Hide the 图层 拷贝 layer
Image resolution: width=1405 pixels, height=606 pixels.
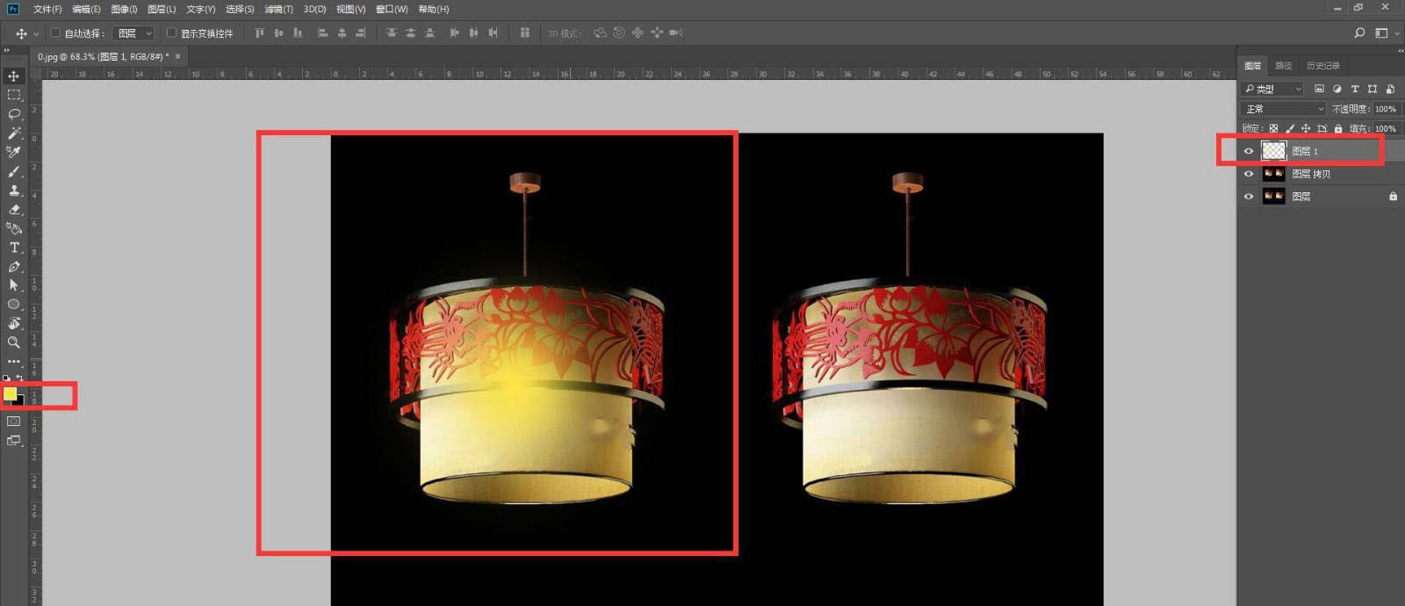pos(1249,174)
